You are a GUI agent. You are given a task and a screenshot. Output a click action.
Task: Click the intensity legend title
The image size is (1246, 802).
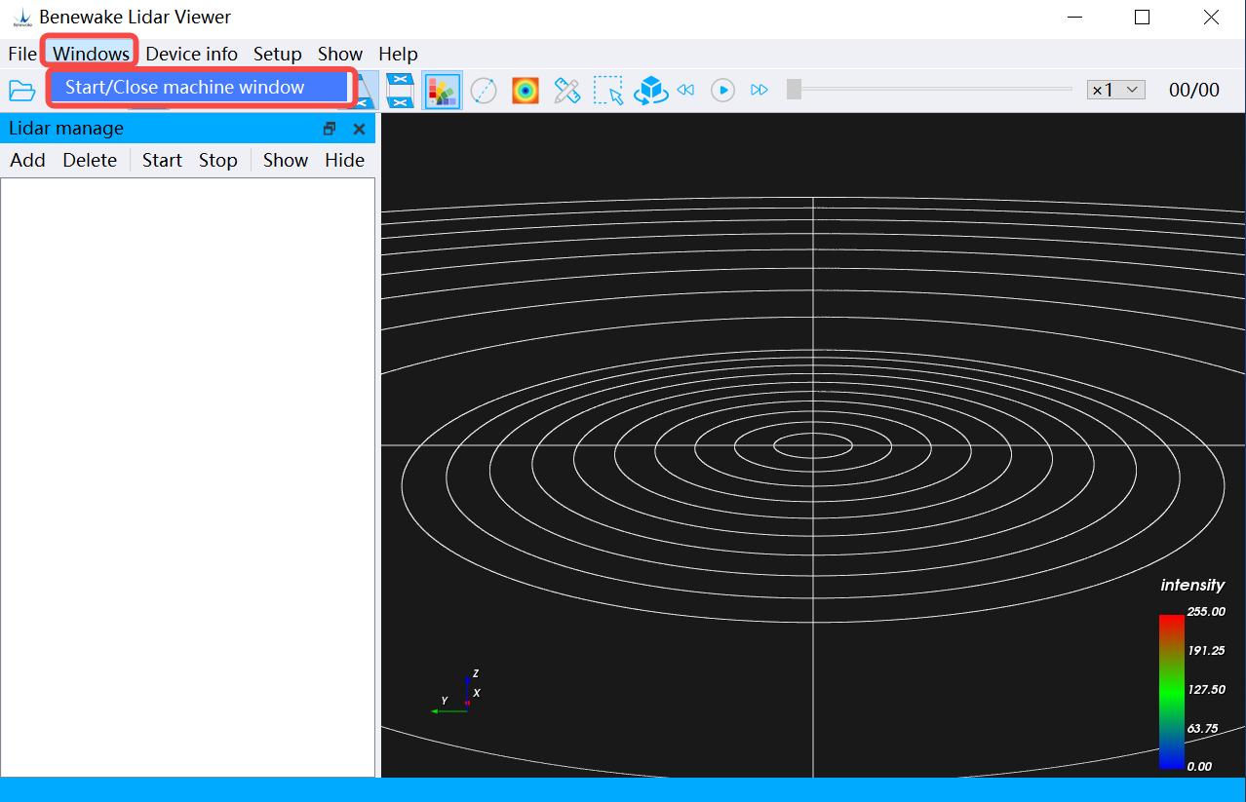click(x=1192, y=585)
